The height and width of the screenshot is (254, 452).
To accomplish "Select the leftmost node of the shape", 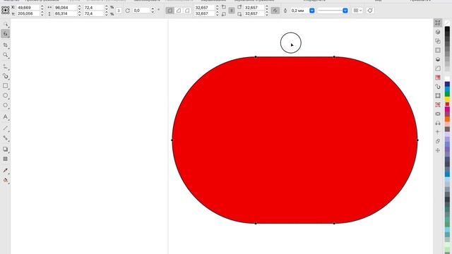I will click(x=172, y=140).
